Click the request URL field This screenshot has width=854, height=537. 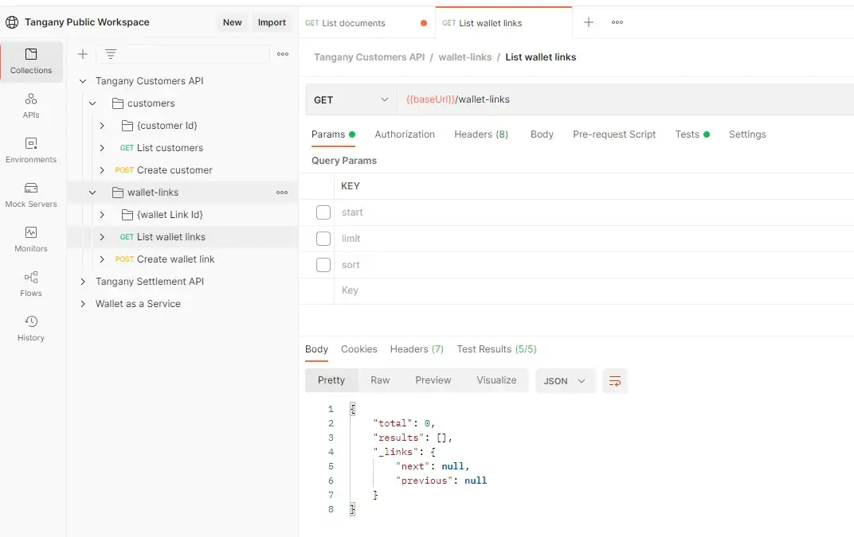point(626,99)
